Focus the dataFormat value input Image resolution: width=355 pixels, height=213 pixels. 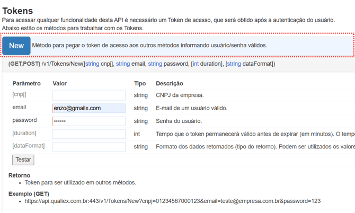[88, 146]
